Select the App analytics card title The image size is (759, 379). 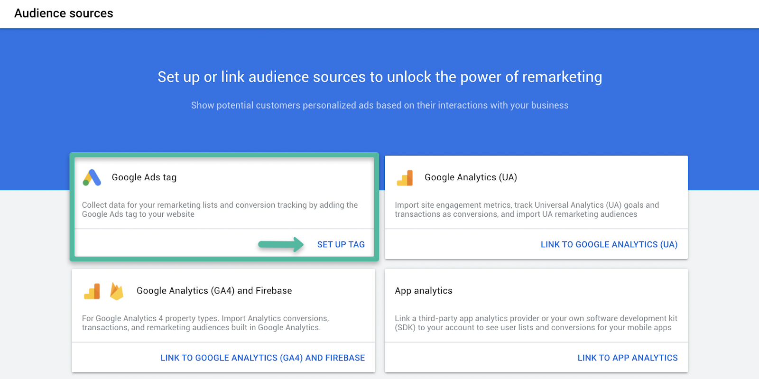click(x=424, y=291)
